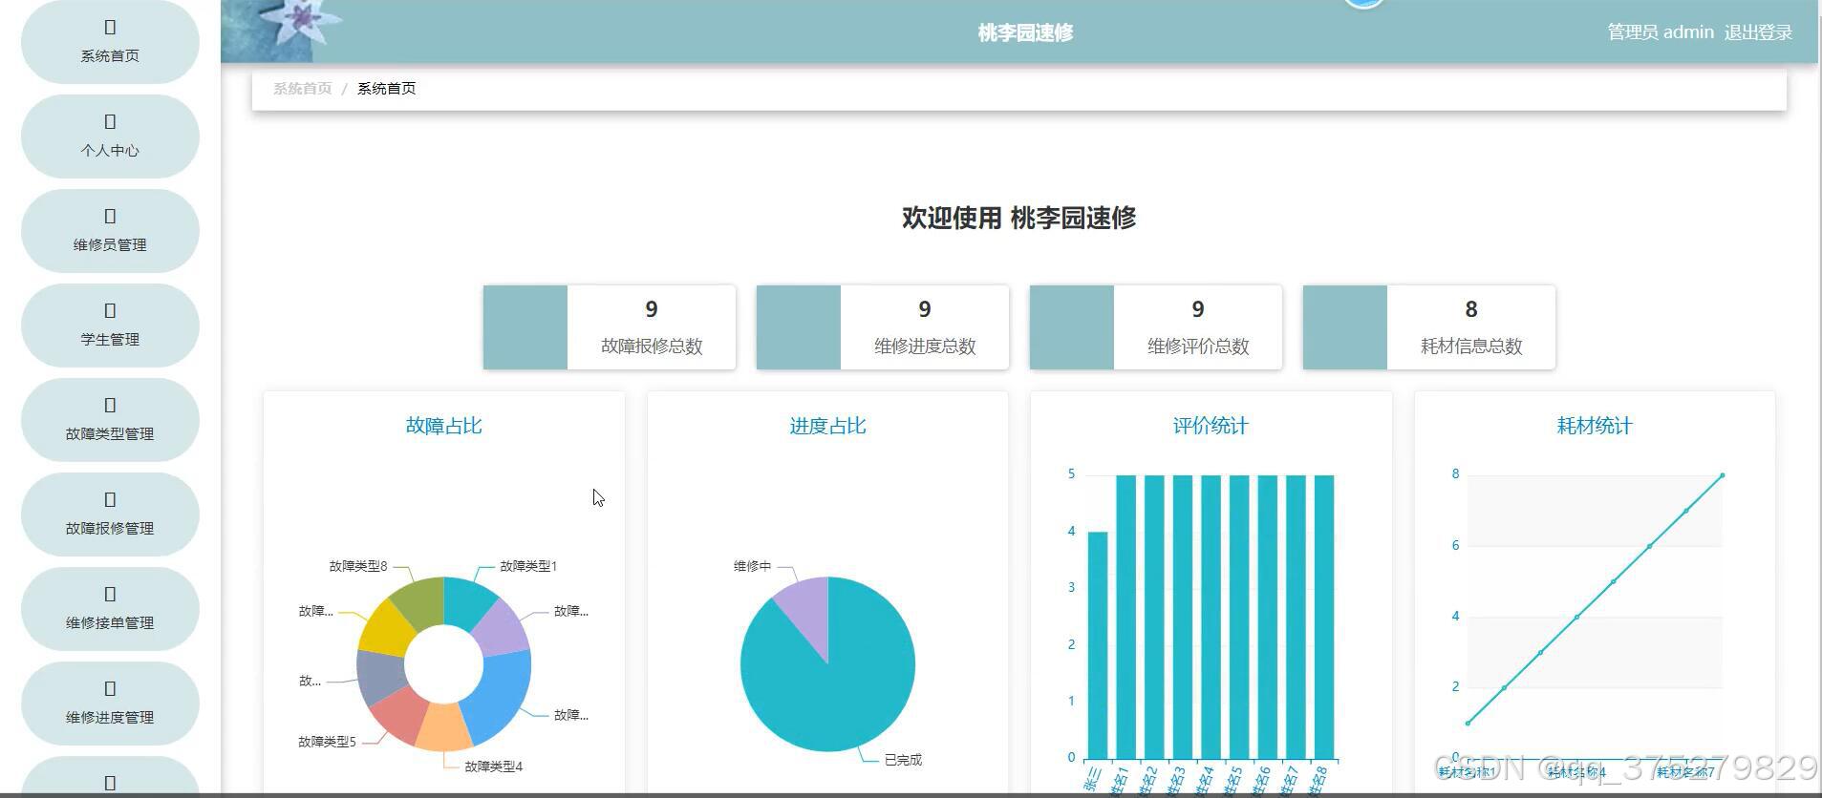Viewport: 1822px width, 798px height.
Task: Click the first 系统首页 breadcrumb link
Action: (302, 89)
